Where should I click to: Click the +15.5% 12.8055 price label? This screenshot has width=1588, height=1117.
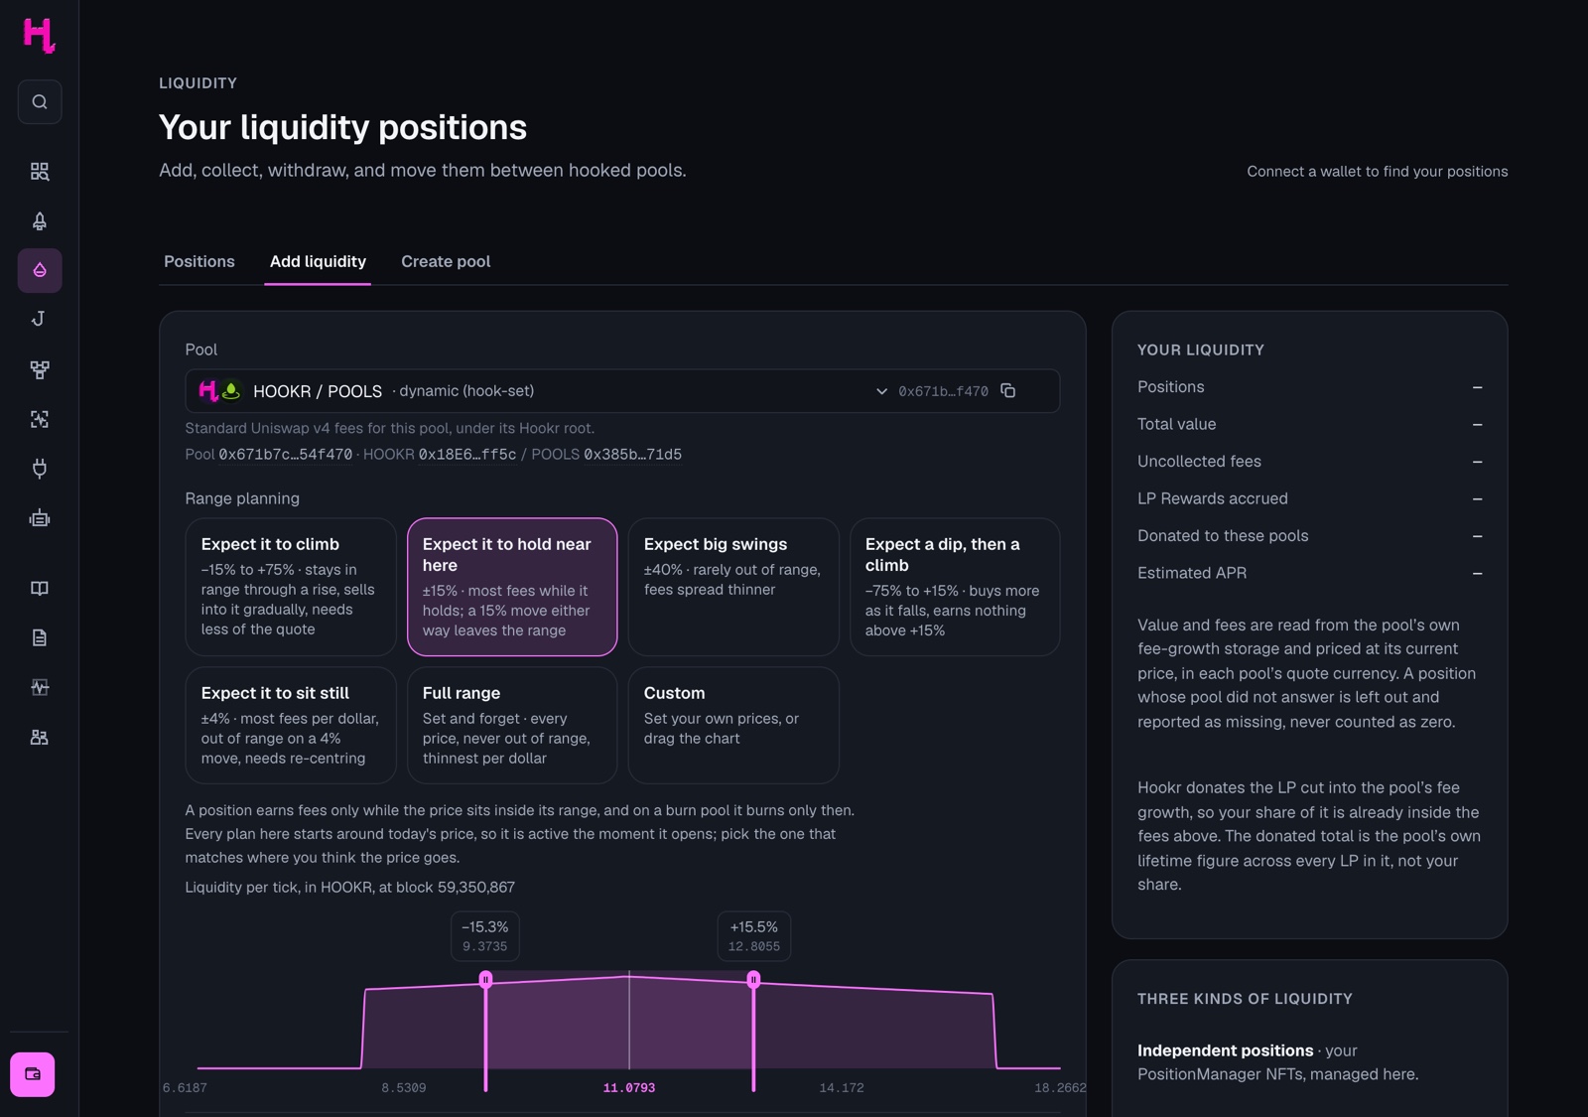pos(754,935)
